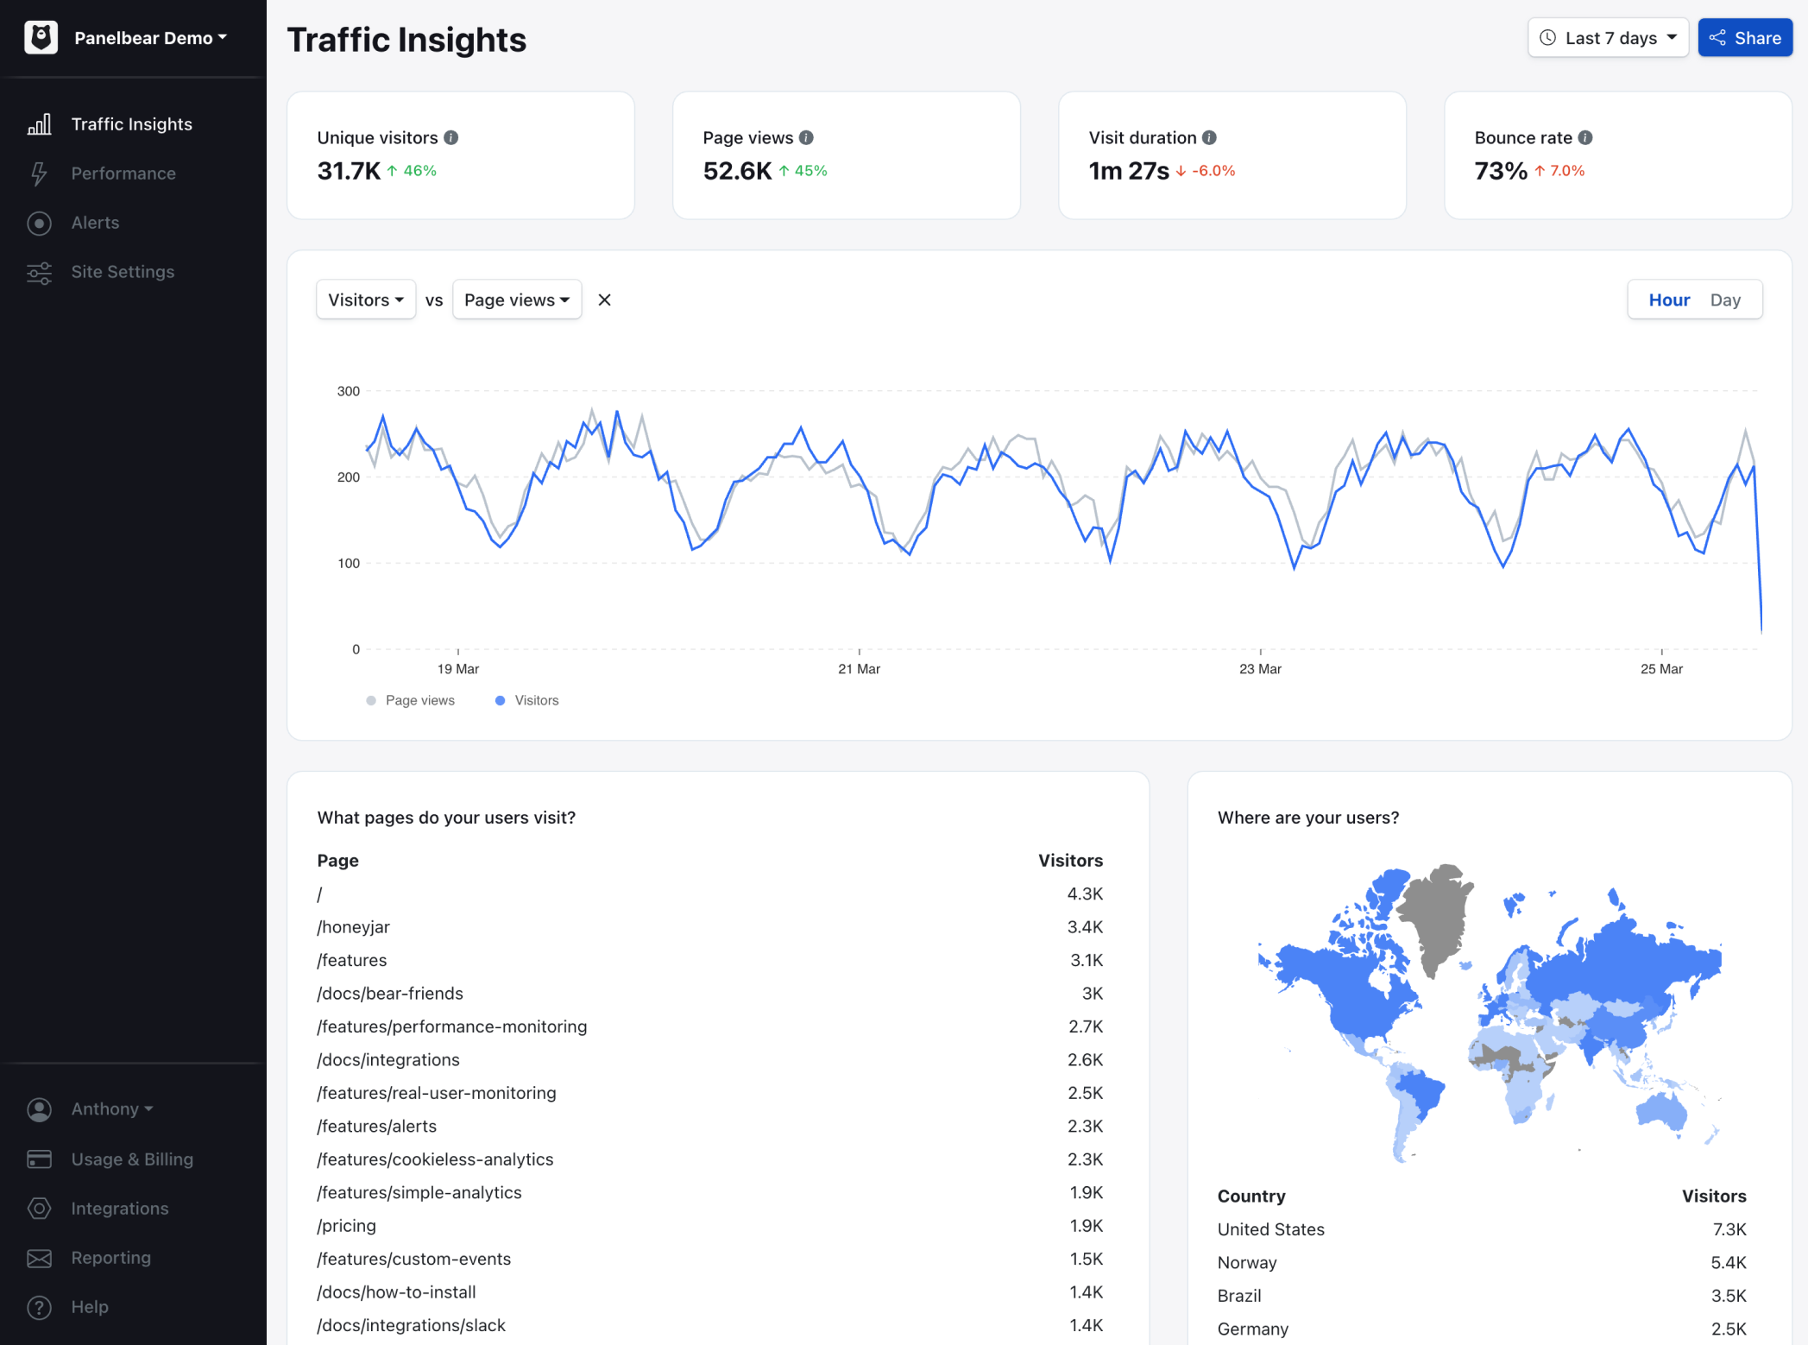The image size is (1808, 1345).
Task: Click the Unique visitors info icon
Action: tap(451, 138)
